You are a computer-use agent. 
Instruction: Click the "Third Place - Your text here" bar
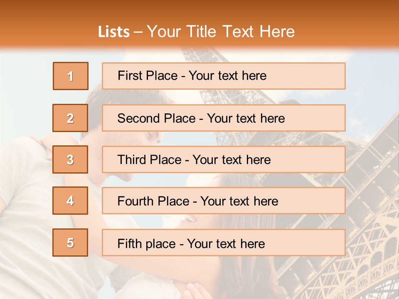click(x=224, y=159)
